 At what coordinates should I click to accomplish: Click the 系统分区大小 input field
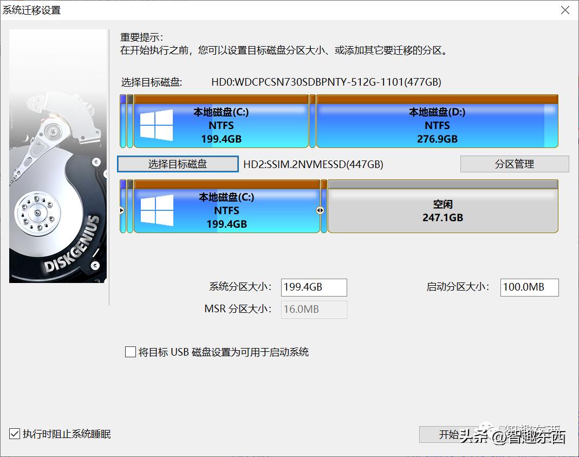314,287
